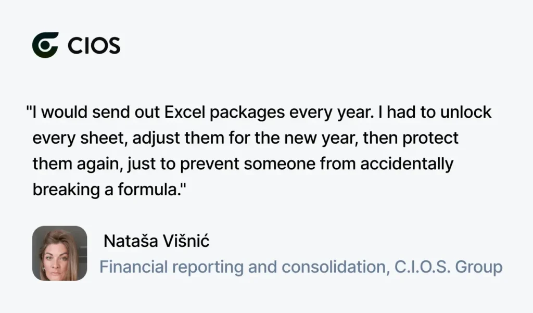
Task: Click the "C.I.O.S. Group" company text
Action: pos(448,267)
